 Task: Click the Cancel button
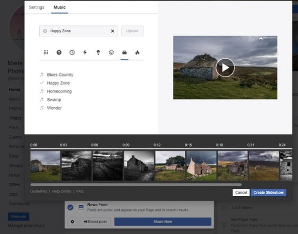click(241, 193)
